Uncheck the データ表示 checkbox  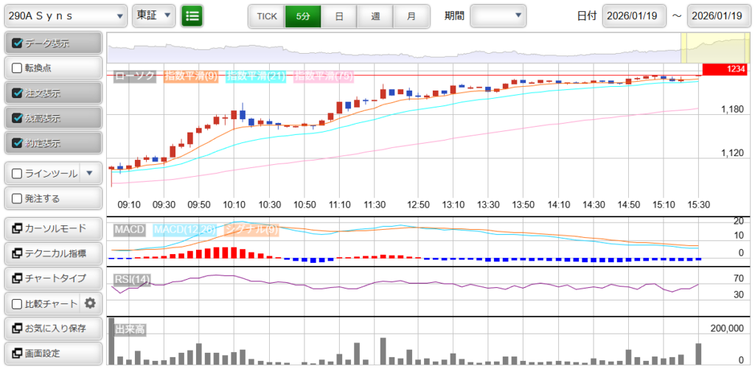18,43
